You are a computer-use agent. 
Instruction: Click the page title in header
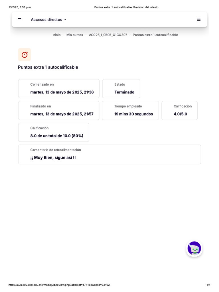[126, 7]
